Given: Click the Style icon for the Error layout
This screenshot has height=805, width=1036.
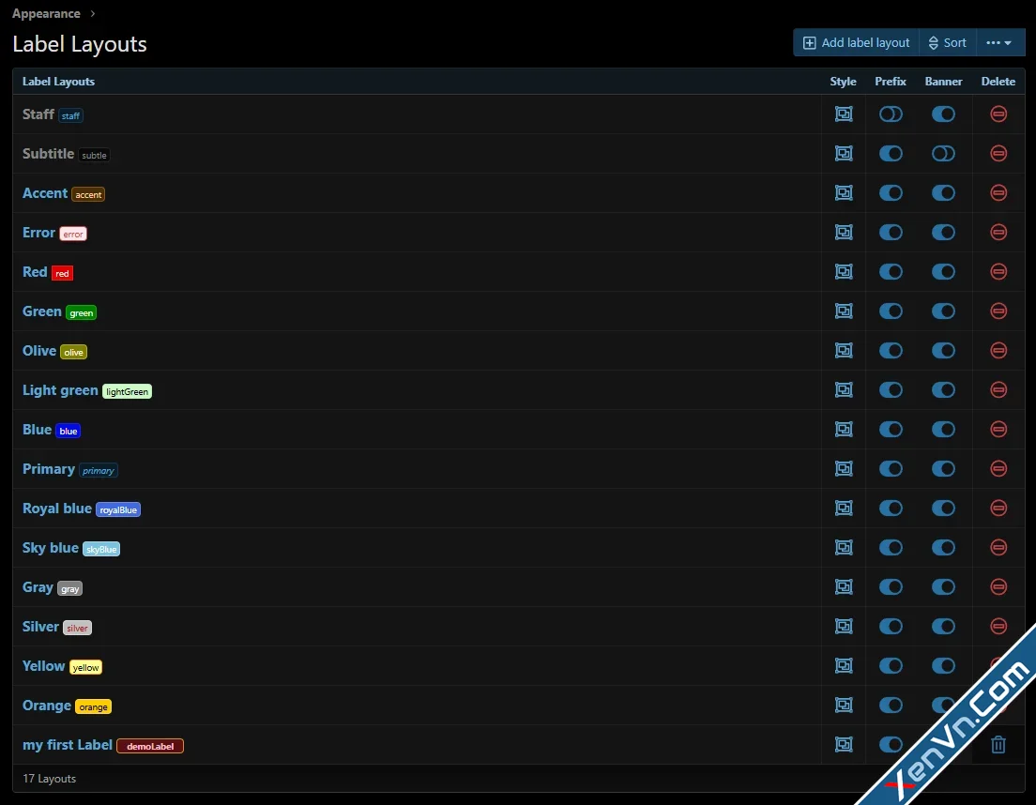Looking at the screenshot, I should coord(843,232).
